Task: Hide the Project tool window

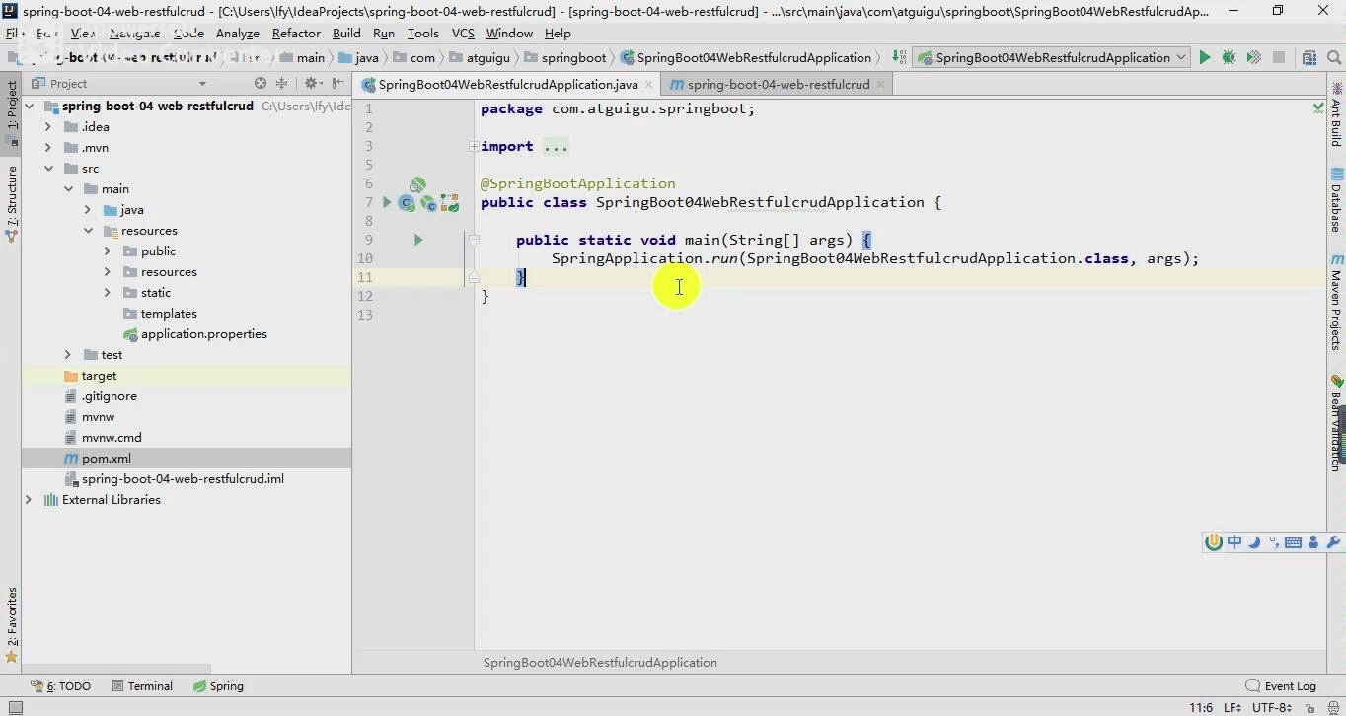Action: 338,84
